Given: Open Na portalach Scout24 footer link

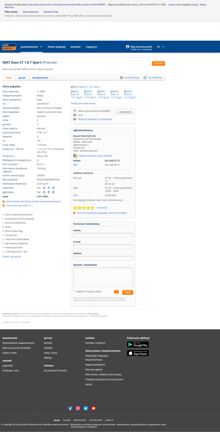Looking at the screenshot, I should 55,370.
